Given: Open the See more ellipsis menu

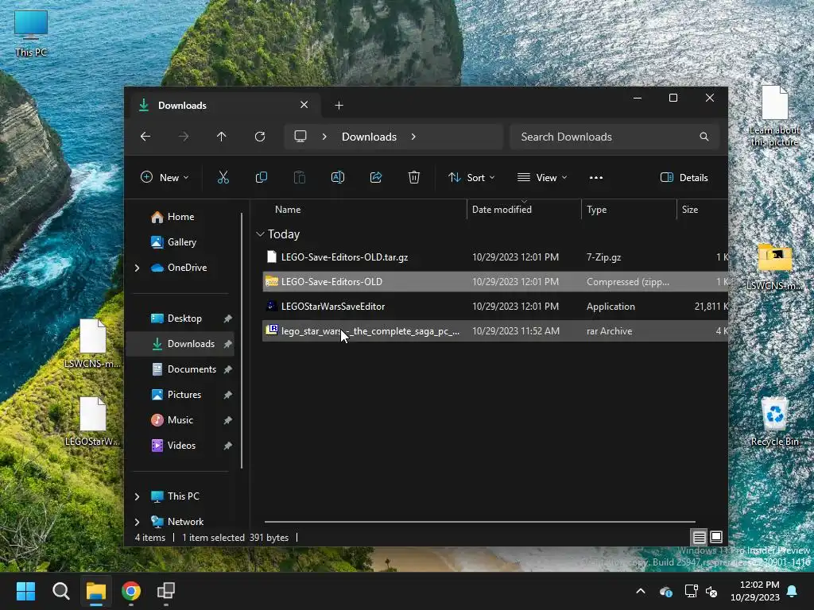Looking at the screenshot, I should pyautogui.click(x=596, y=177).
